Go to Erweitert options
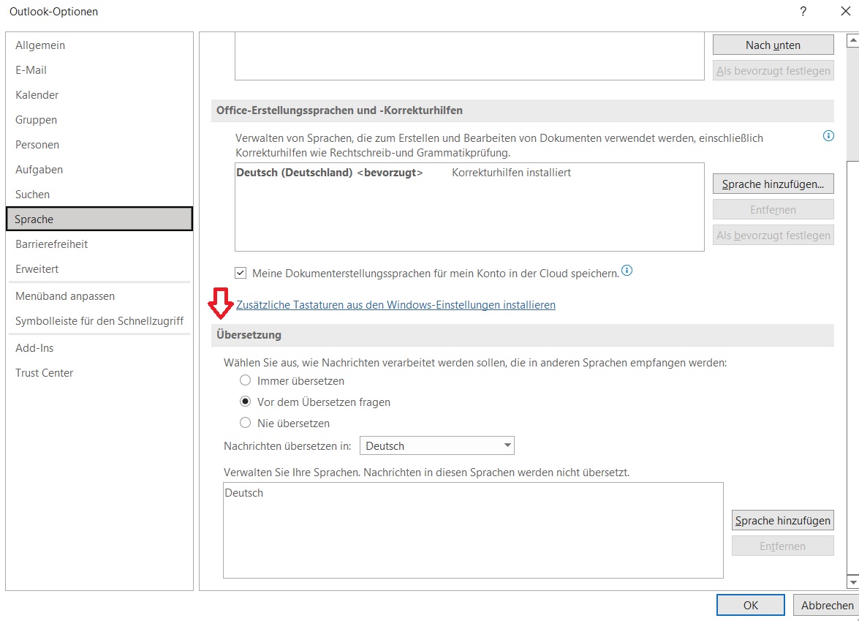Screen dimensions: 859x621 (x=99, y=268)
